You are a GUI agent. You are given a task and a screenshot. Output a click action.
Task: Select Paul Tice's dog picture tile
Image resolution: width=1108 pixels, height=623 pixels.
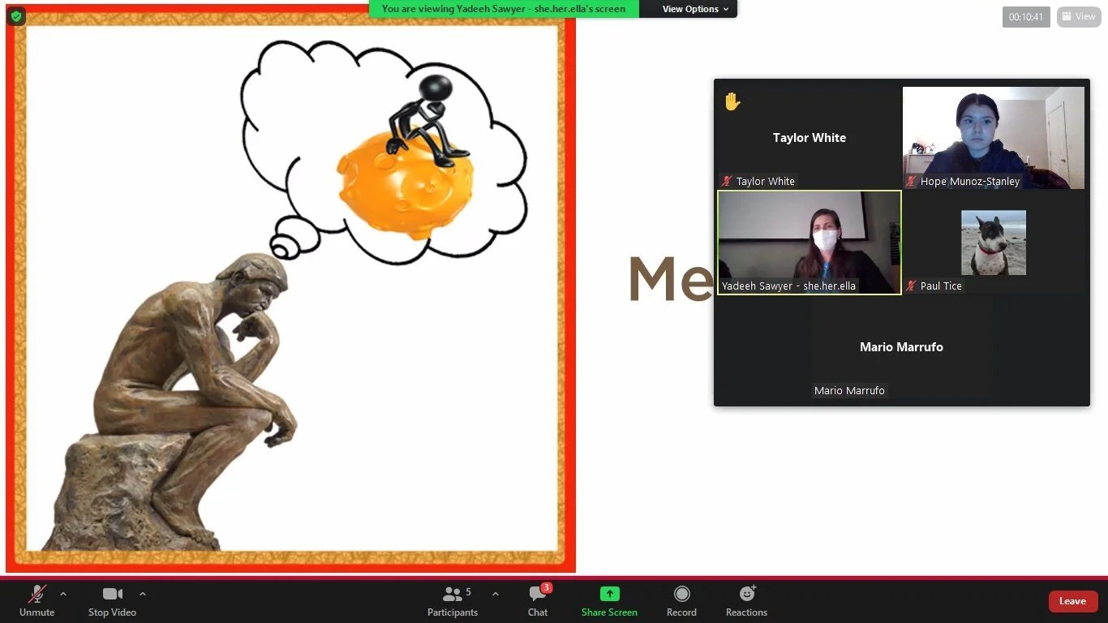(994, 243)
